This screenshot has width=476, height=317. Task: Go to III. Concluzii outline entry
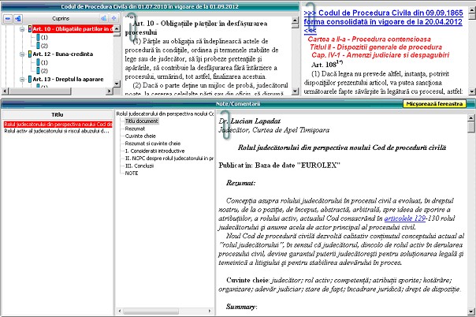(139, 166)
